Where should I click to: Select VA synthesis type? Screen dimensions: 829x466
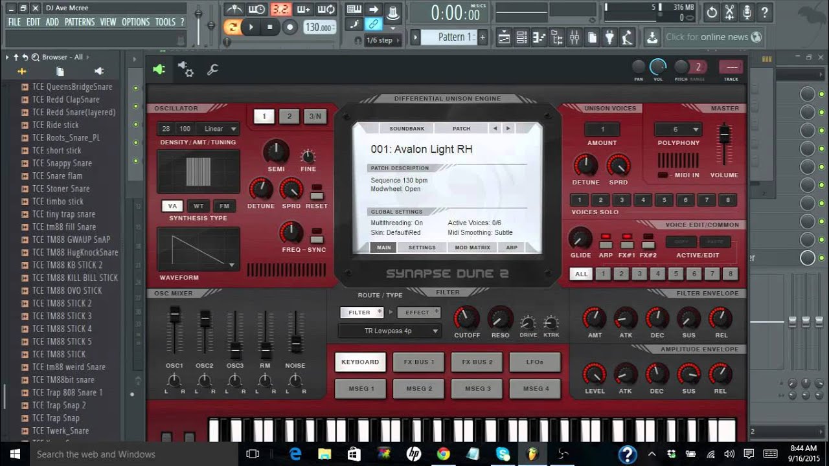point(172,206)
